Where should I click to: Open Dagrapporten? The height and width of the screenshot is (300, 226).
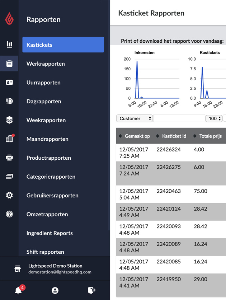coord(44,102)
